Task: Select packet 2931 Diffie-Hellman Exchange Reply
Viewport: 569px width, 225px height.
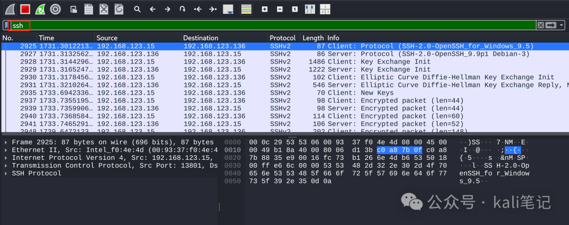Action: point(284,85)
